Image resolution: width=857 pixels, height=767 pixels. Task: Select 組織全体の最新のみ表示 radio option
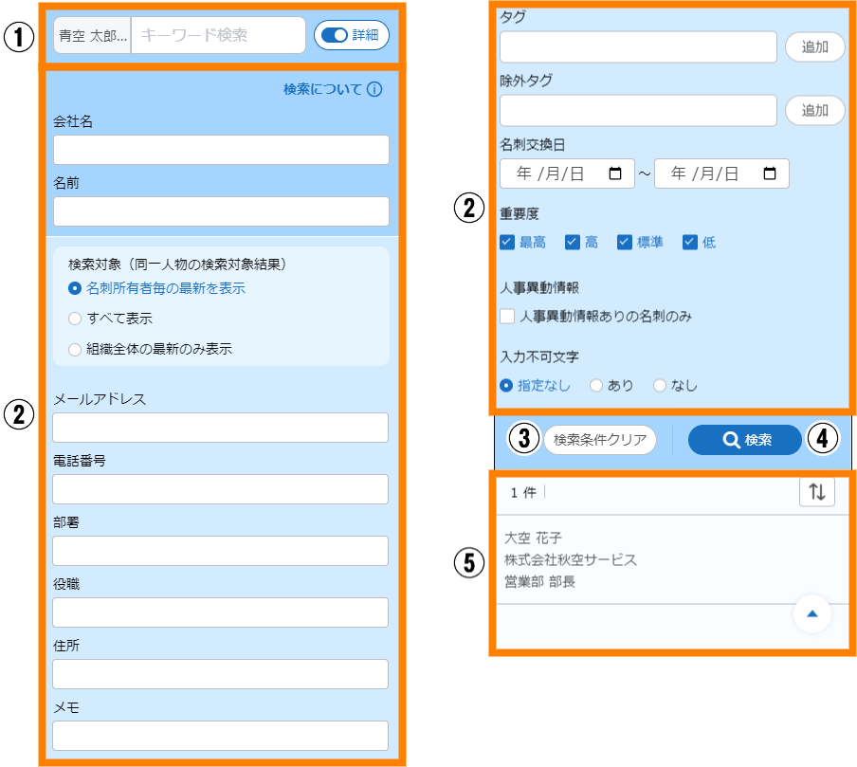(x=76, y=349)
